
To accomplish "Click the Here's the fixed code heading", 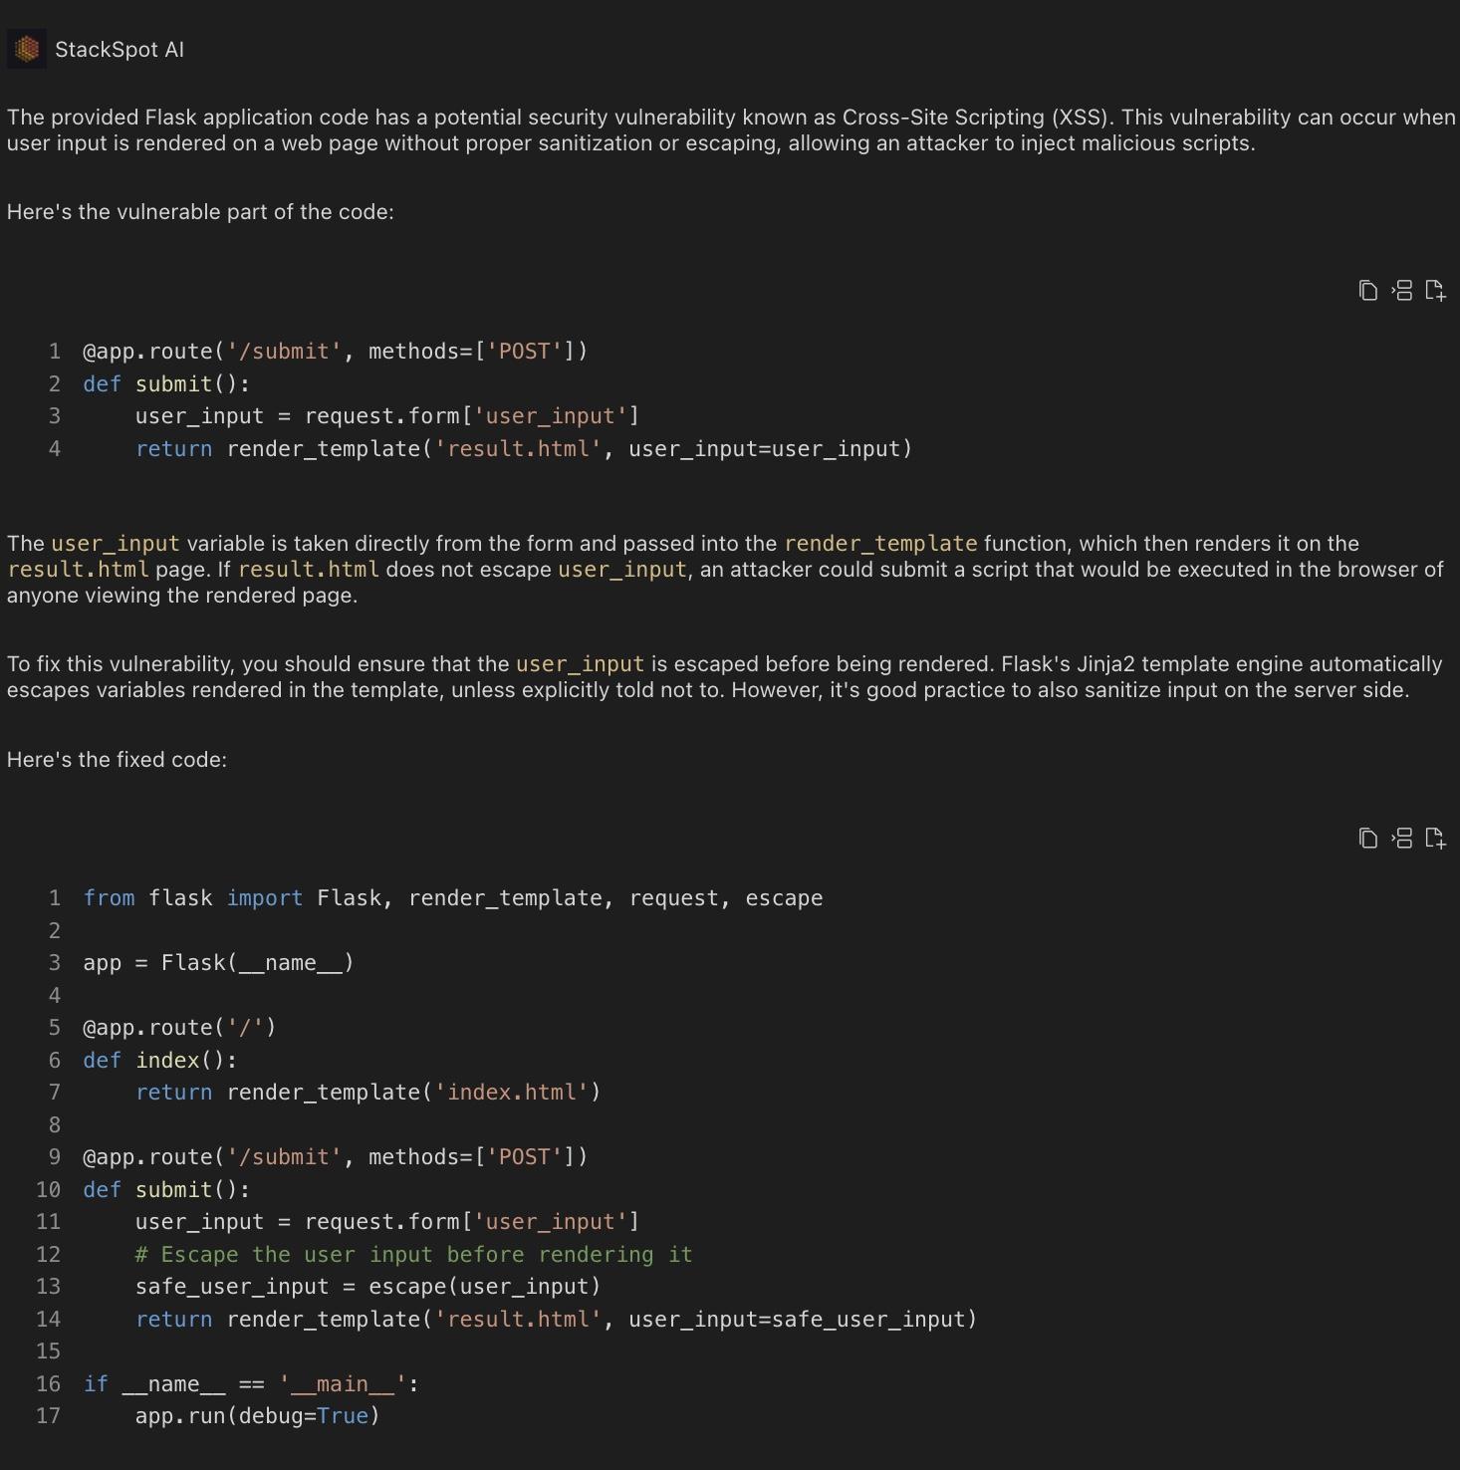I will tap(117, 759).
